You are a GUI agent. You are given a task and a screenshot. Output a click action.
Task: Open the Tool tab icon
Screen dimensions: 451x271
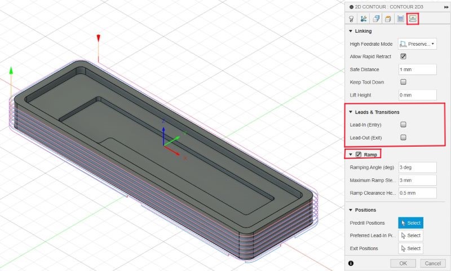(351, 19)
